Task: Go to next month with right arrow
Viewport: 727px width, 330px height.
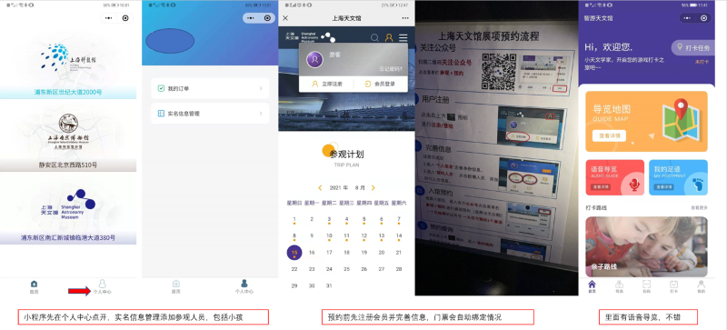Action: [373, 188]
